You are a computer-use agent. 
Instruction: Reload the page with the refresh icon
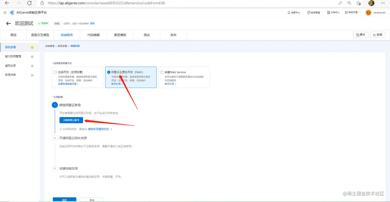(29, 3)
